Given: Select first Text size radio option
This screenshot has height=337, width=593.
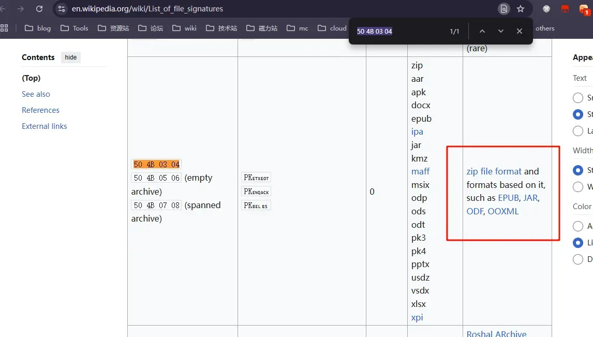Looking at the screenshot, I should [x=578, y=98].
